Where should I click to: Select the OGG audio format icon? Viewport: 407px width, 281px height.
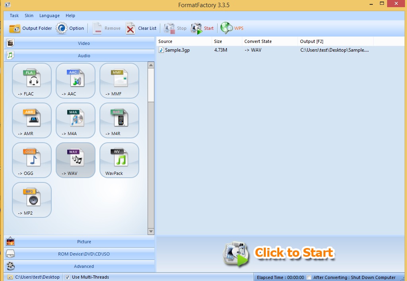click(32, 160)
